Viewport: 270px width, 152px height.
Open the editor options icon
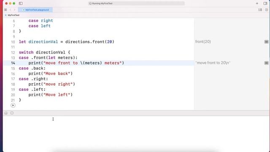(x=260, y=10)
